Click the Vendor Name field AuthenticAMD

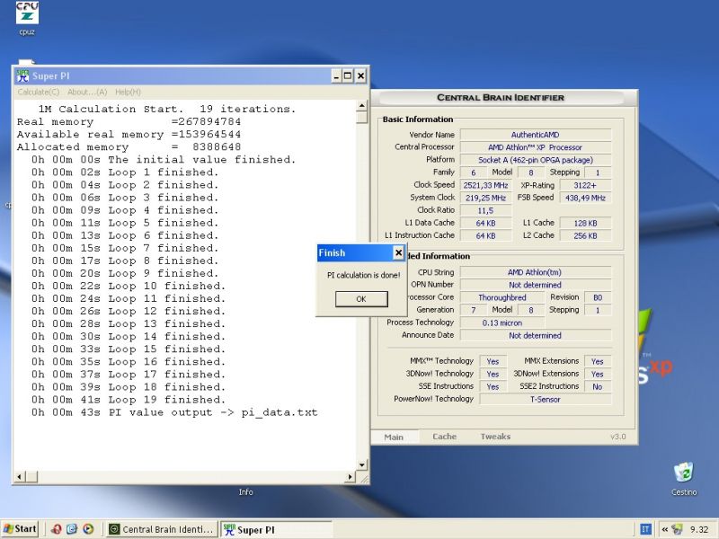[x=536, y=135]
